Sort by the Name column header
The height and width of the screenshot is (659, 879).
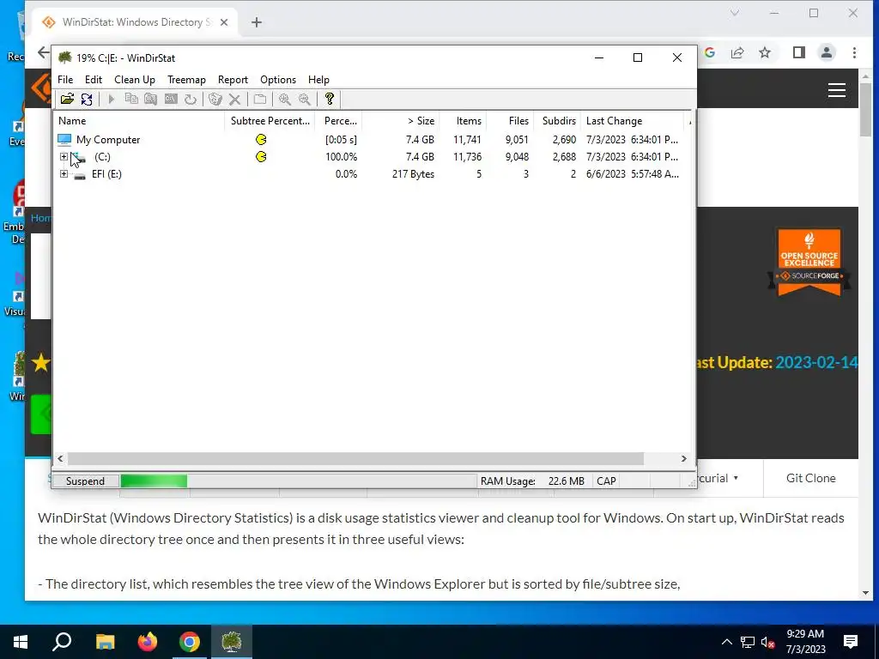tap(138, 120)
